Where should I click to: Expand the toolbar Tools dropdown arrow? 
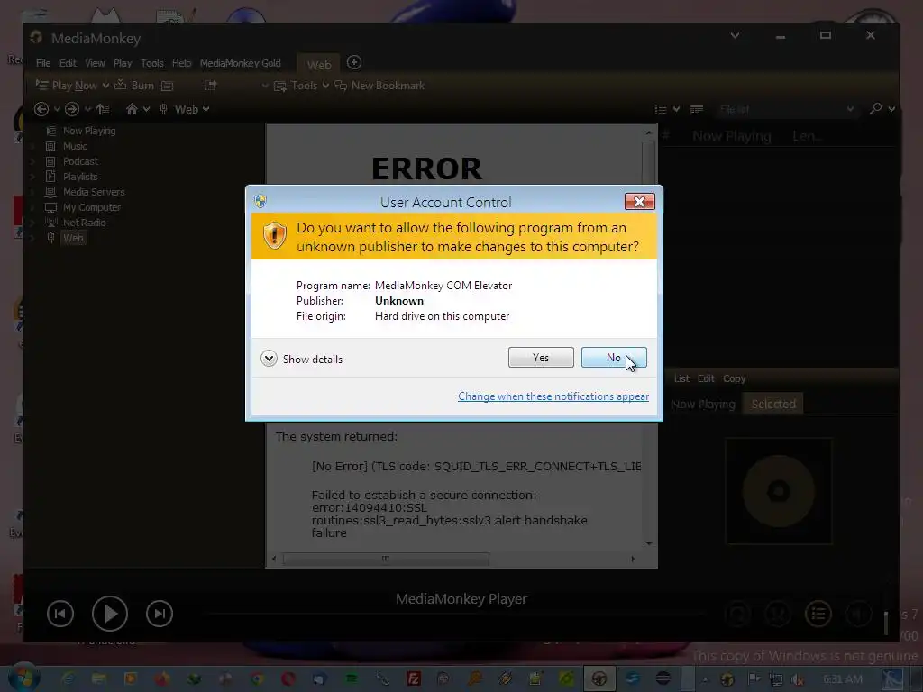[x=325, y=86]
